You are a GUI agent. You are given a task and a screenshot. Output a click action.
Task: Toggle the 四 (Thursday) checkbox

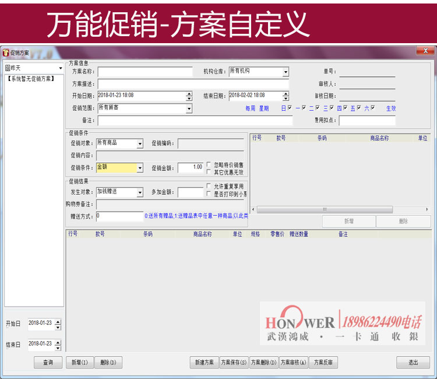pyautogui.click(x=346, y=107)
